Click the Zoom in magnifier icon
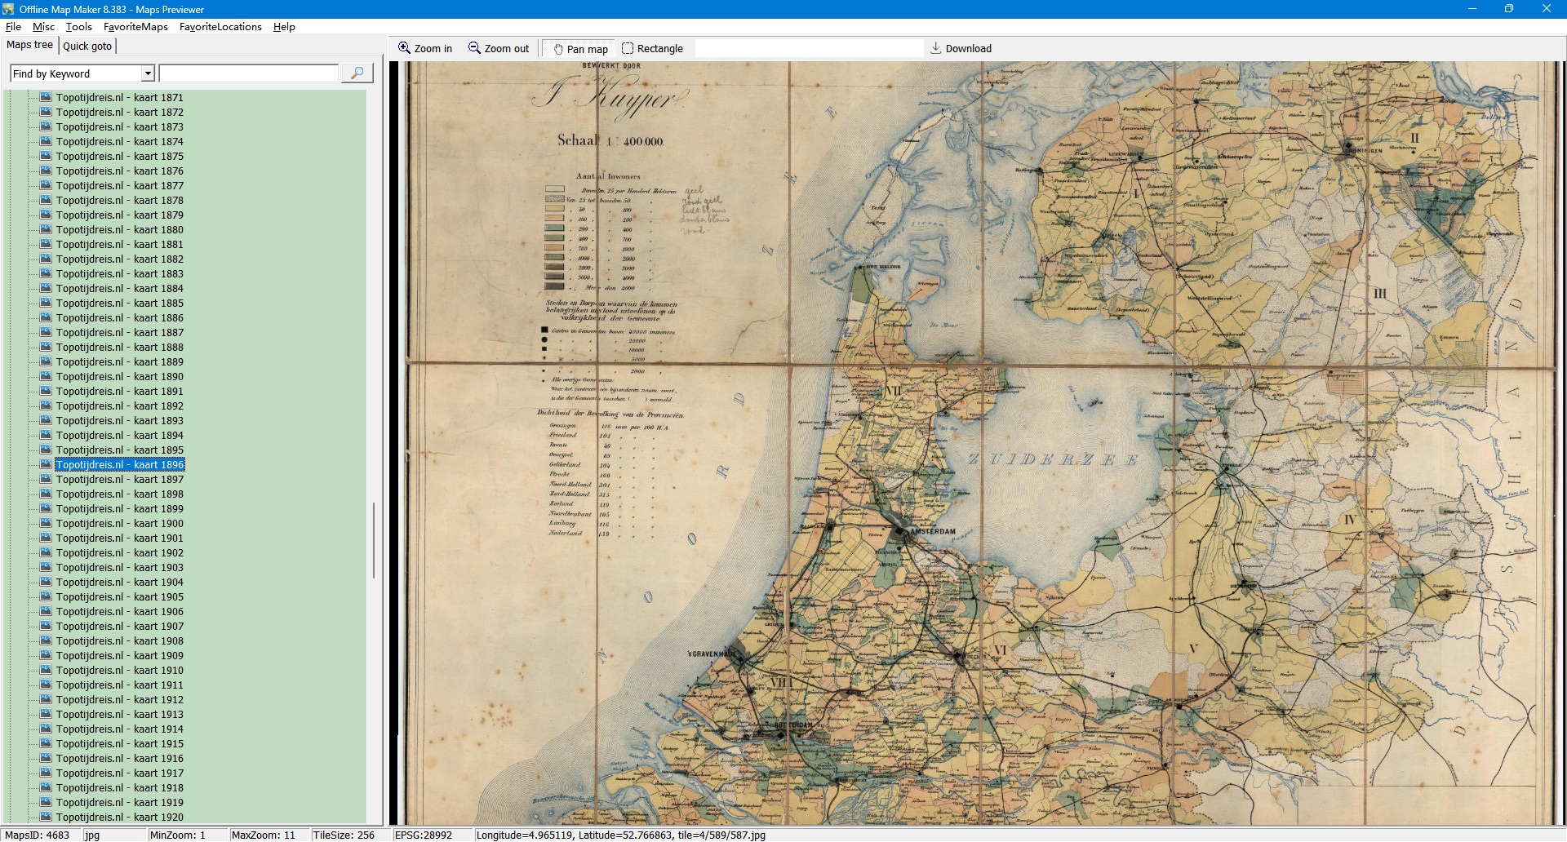The image size is (1567, 842). click(404, 48)
